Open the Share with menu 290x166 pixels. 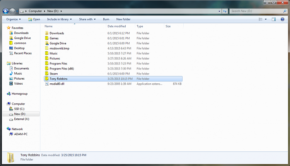[x=87, y=19]
